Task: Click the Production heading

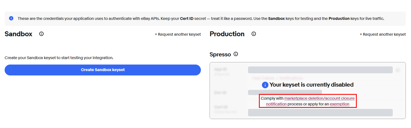Action: pos(227,34)
